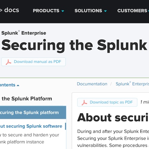Viewport: 149px width, 149px height.
Task: Open About securing Splunk software topic
Action: click(x=31, y=126)
